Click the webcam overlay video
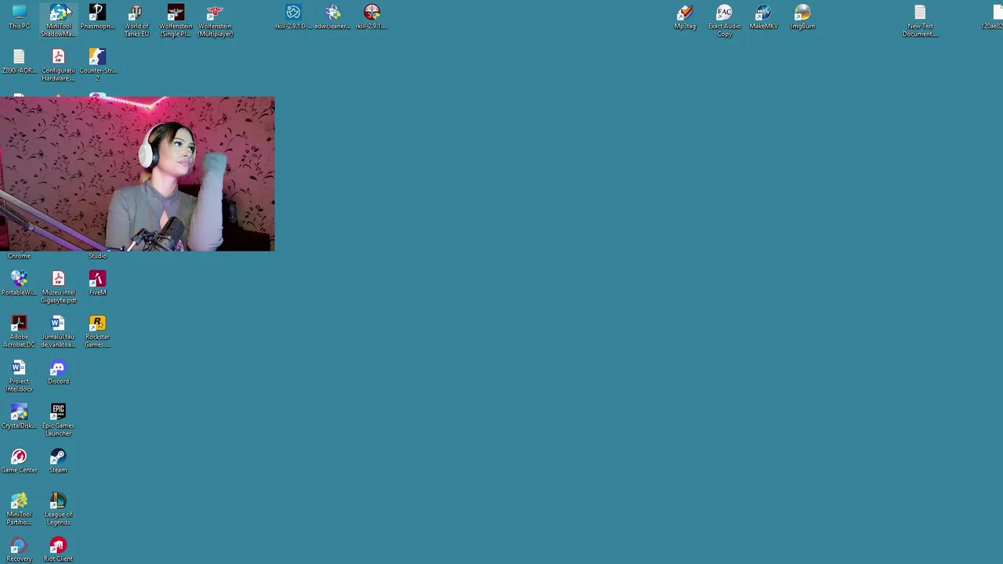 (x=137, y=174)
